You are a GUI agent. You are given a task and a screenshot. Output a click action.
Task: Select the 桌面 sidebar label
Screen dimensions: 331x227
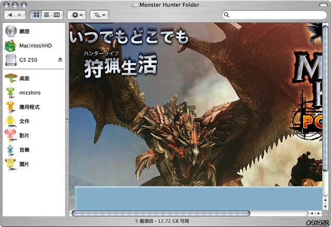pyautogui.click(x=24, y=78)
